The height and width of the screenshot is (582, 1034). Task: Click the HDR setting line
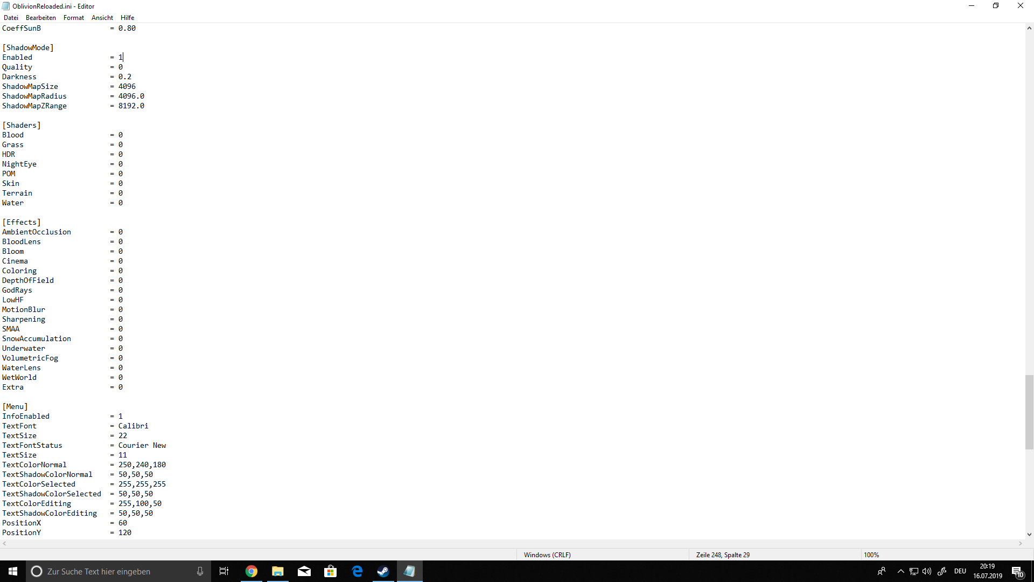point(62,154)
